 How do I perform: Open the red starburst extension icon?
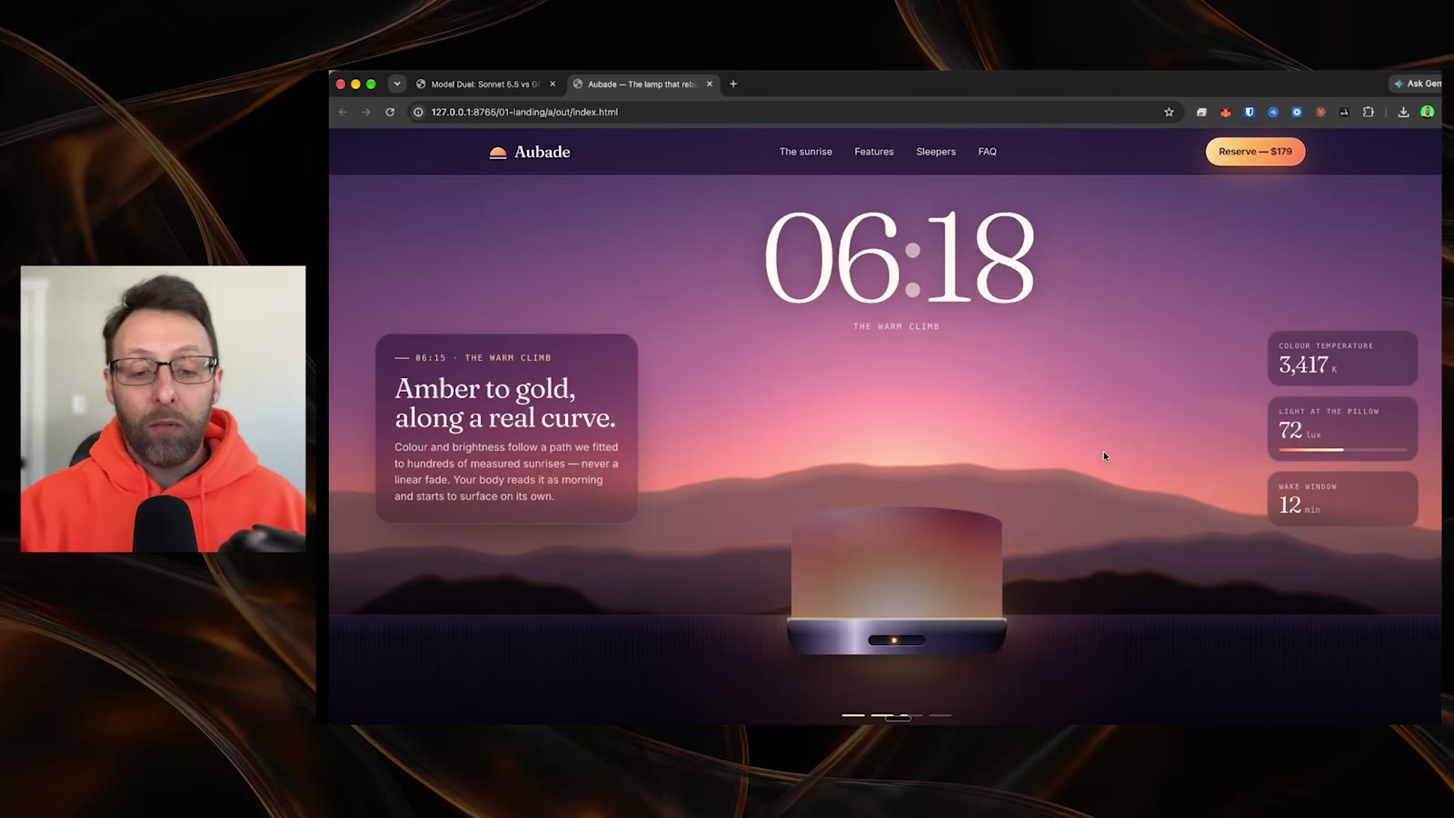pyautogui.click(x=1320, y=112)
